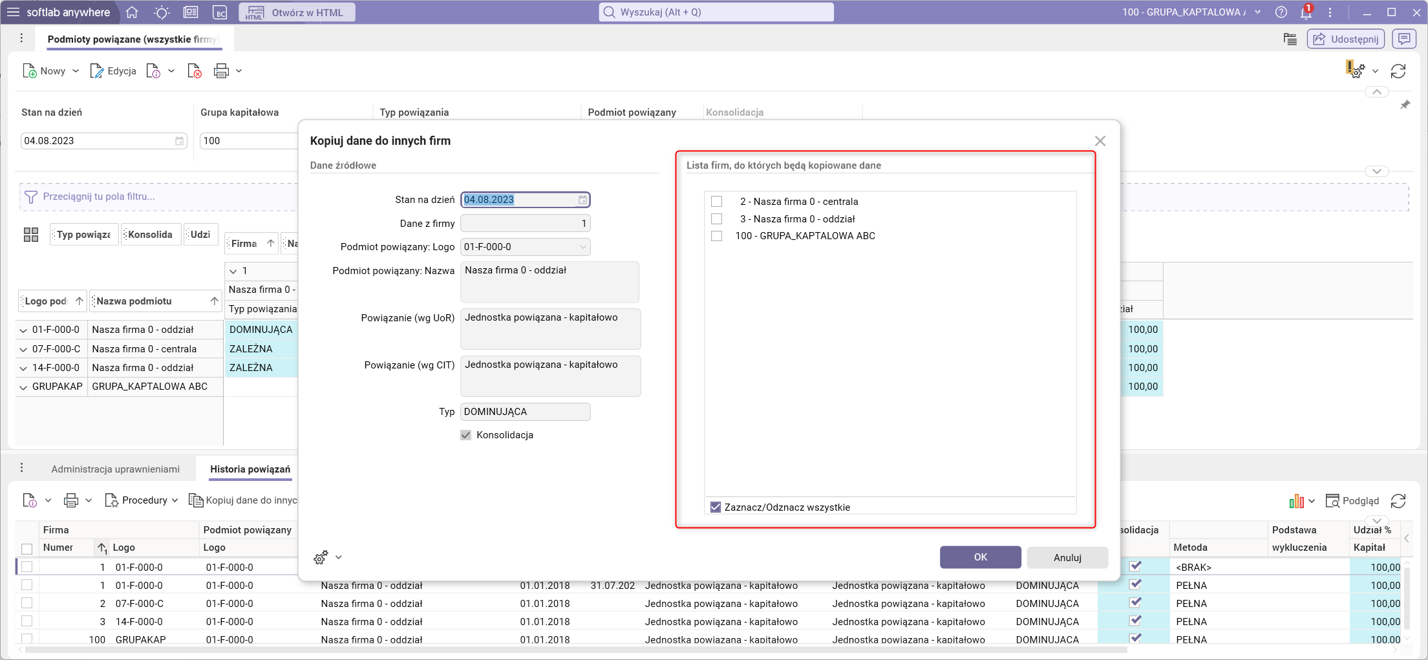Screen dimensions: 1428x660
Task: Confirm the dialog with OK
Action: (x=980, y=557)
